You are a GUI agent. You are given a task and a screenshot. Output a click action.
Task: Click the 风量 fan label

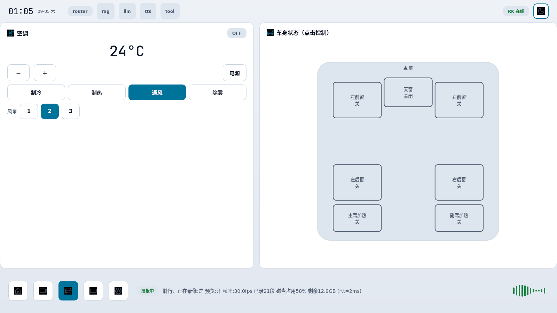(12, 112)
